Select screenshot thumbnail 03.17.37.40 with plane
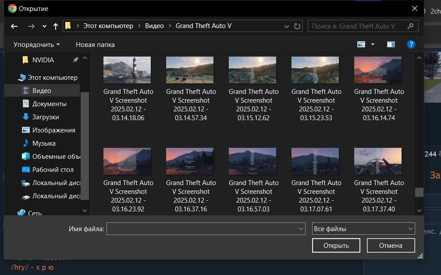Screen dimensions: 441x275 378,161
